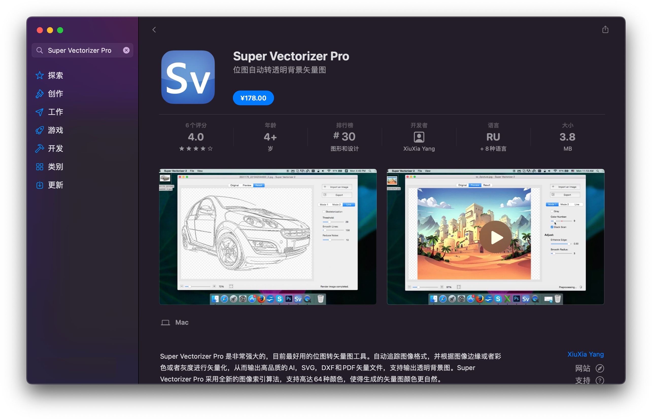Click the app description paragraph

tap(330, 368)
